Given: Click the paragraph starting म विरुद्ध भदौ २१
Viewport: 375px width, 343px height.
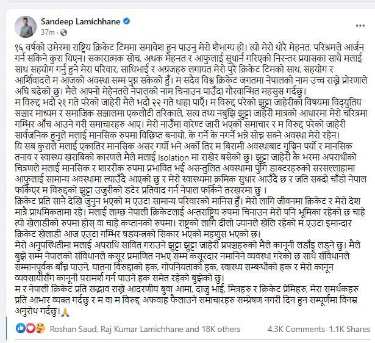Looking at the screenshot, I should (x=191, y=119).
